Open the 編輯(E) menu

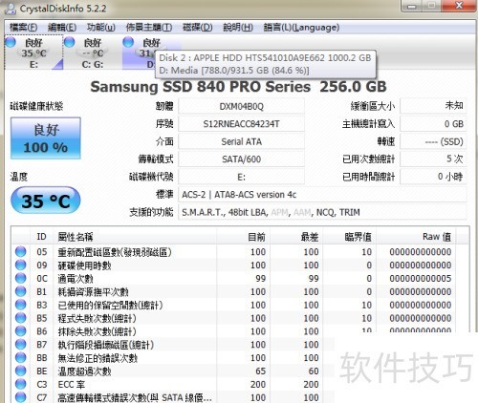[62, 28]
